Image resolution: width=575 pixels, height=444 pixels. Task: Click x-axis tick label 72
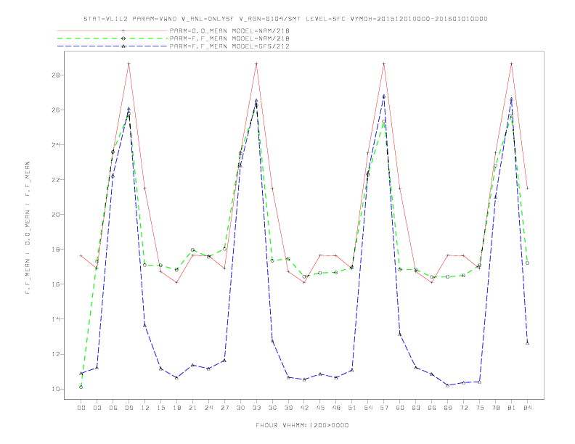tap(463, 408)
